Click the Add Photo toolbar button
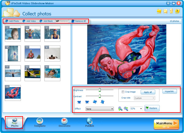This screenshot has width=184, height=133. [x=11, y=21]
